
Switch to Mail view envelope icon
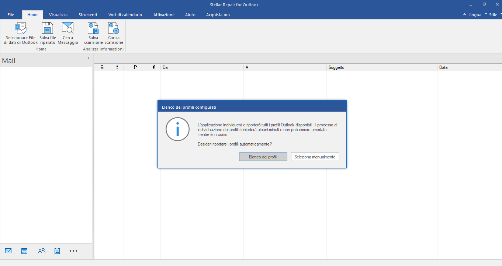pyautogui.click(x=8, y=251)
